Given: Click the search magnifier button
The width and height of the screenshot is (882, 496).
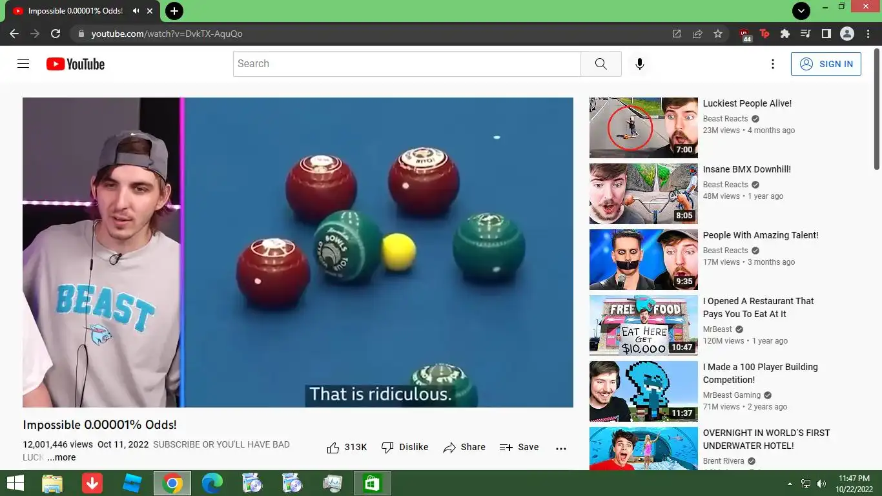Looking at the screenshot, I should 600,64.
